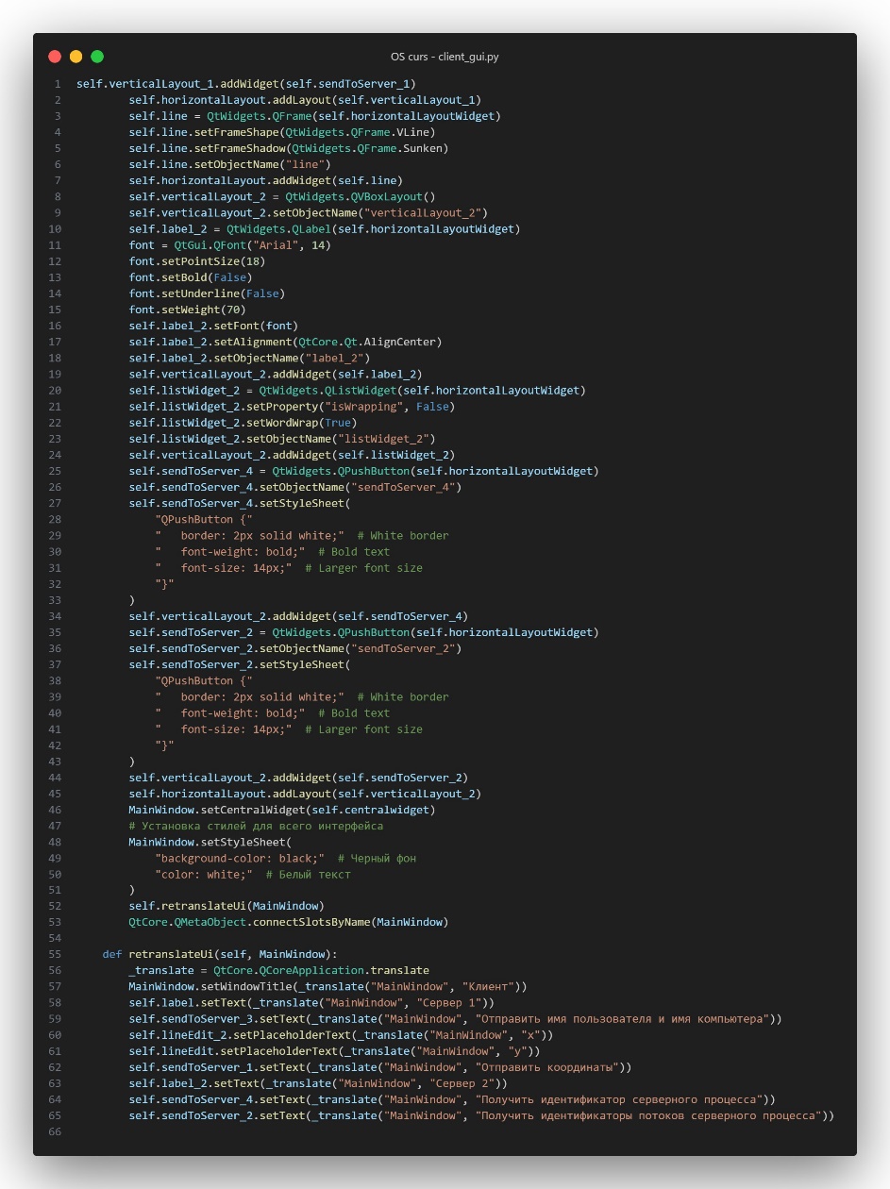Screen dimensions: 890x1189
Task: Click line number 54 in the gutter
Action: pos(55,938)
